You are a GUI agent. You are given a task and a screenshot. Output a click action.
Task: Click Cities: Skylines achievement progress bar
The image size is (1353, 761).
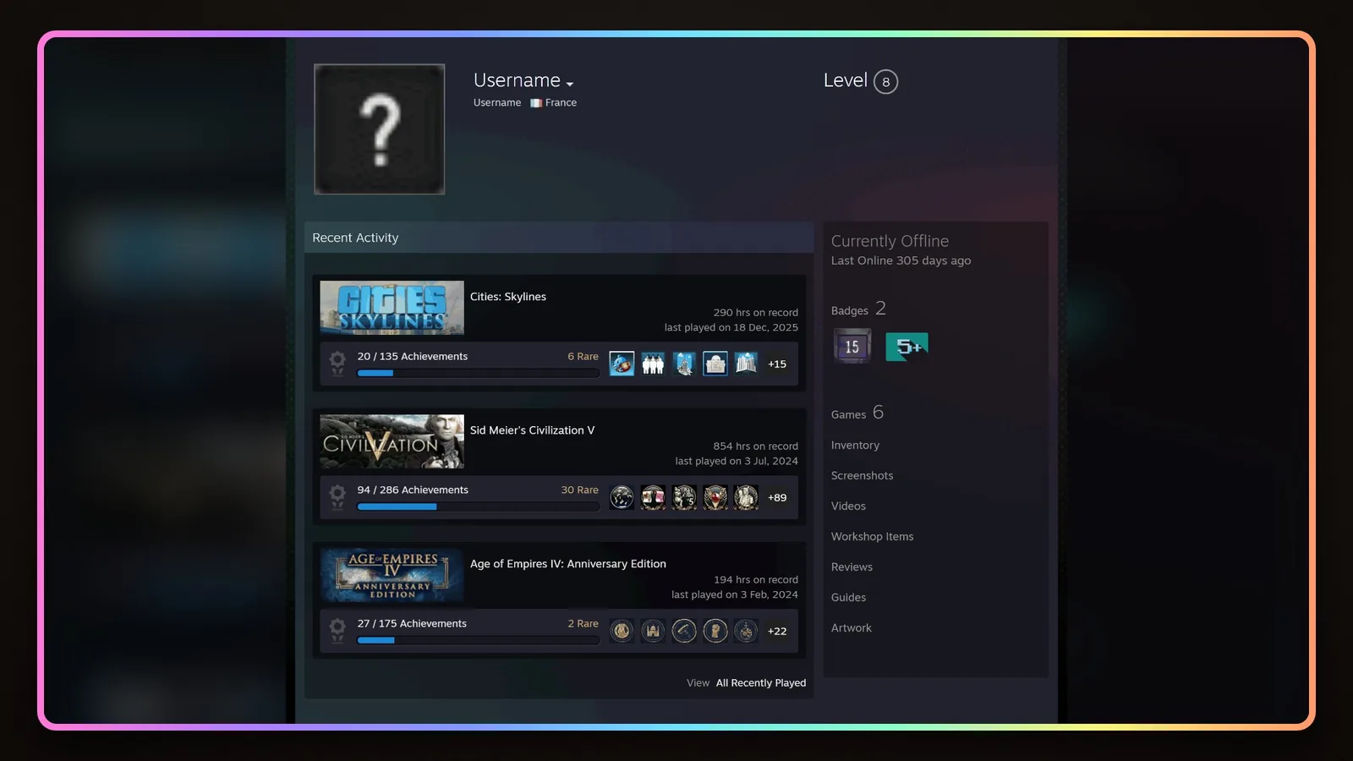click(478, 373)
